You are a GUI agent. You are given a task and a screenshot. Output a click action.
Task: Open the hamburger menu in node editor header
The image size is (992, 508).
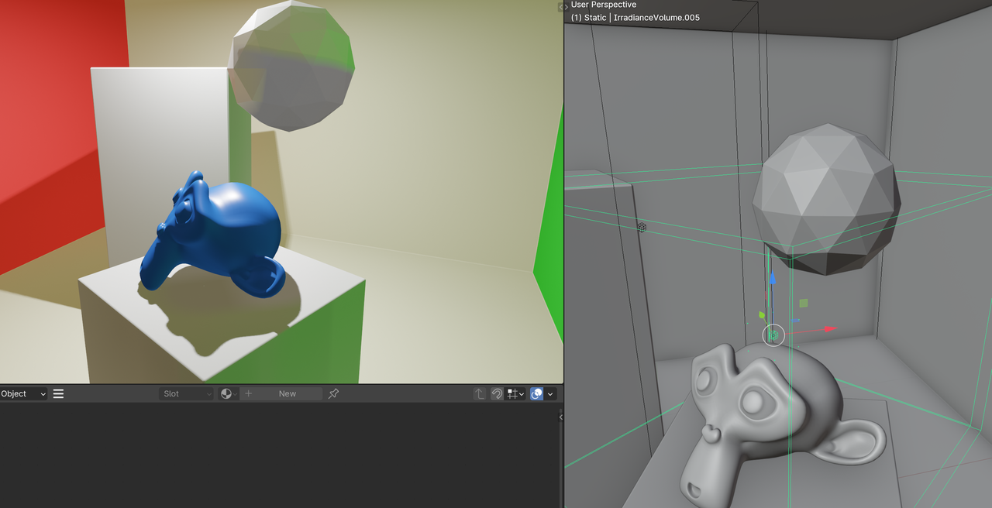58,394
